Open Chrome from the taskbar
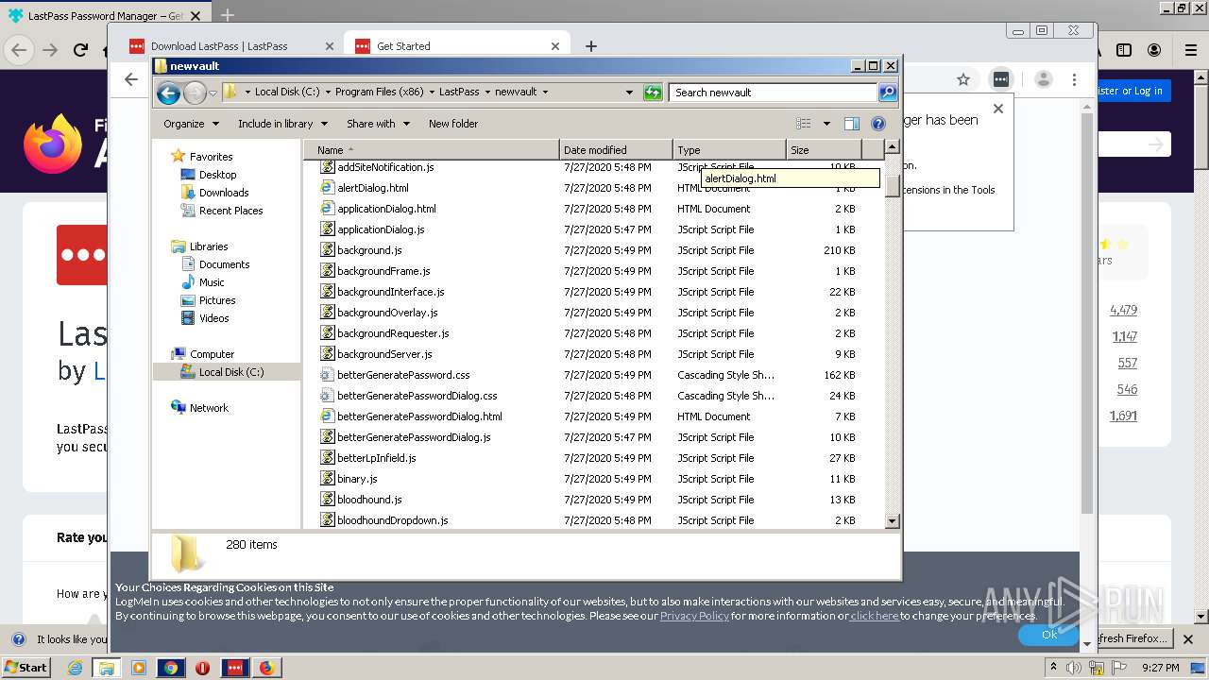Viewport: 1209px width, 680px height. tap(171, 668)
